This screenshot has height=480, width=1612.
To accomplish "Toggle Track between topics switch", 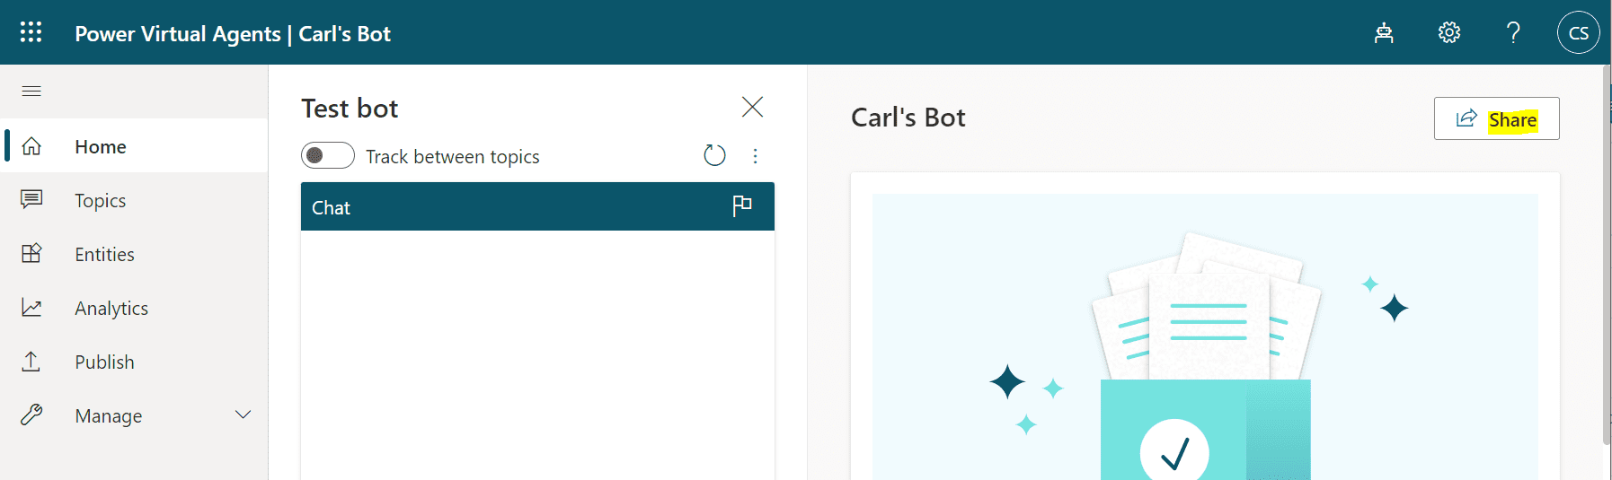I will (x=328, y=155).
